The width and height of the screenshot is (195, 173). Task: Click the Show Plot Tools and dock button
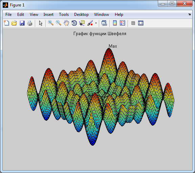coord(141,23)
